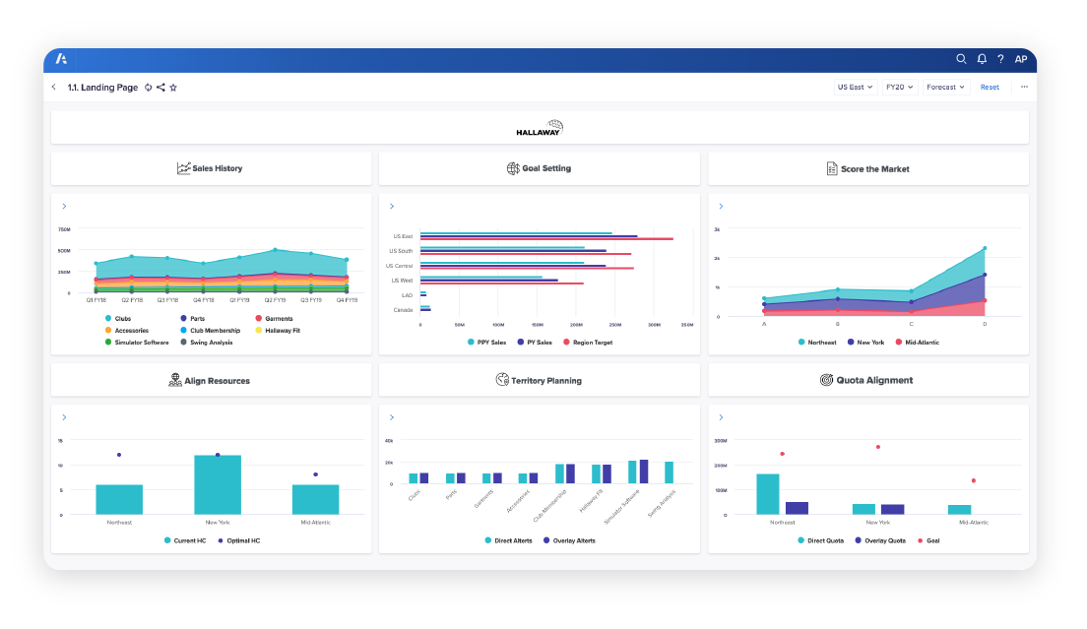Open the Goal Setting section header
Image resolution: width=1087 pixels, height=629 pixels.
tap(540, 168)
